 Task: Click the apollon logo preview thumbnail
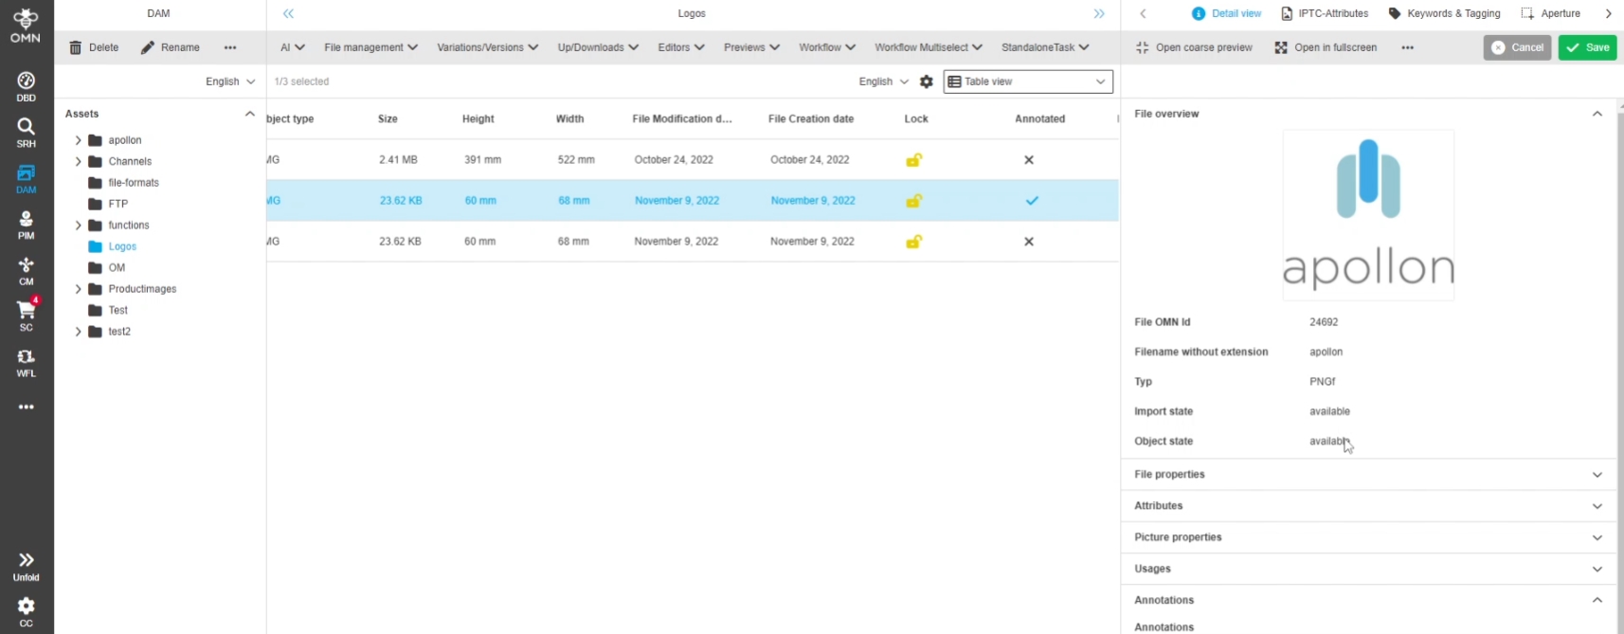point(1368,215)
